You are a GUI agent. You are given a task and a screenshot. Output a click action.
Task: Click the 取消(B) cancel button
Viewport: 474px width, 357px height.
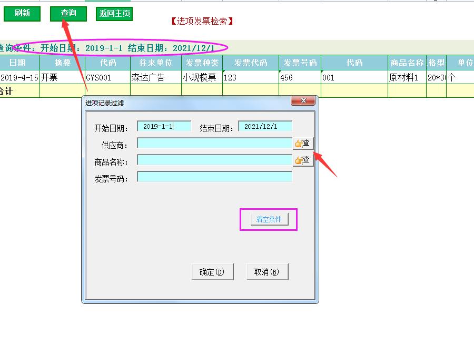pyautogui.click(x=267, y=272)
